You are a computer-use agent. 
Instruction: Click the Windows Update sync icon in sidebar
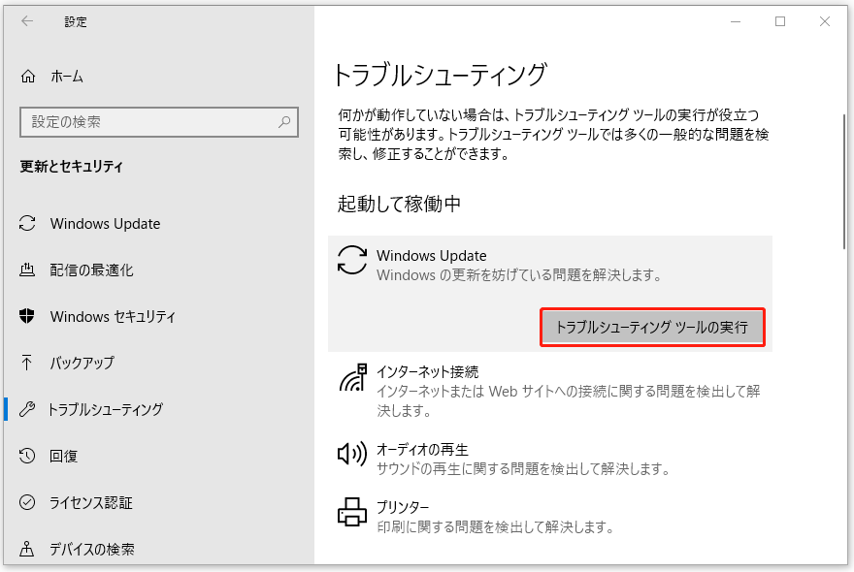coord(27,223)
